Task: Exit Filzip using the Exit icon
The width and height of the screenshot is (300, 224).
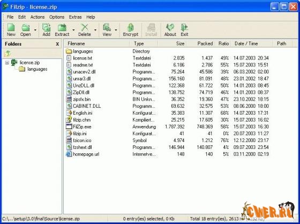Action: coord(184,27)
